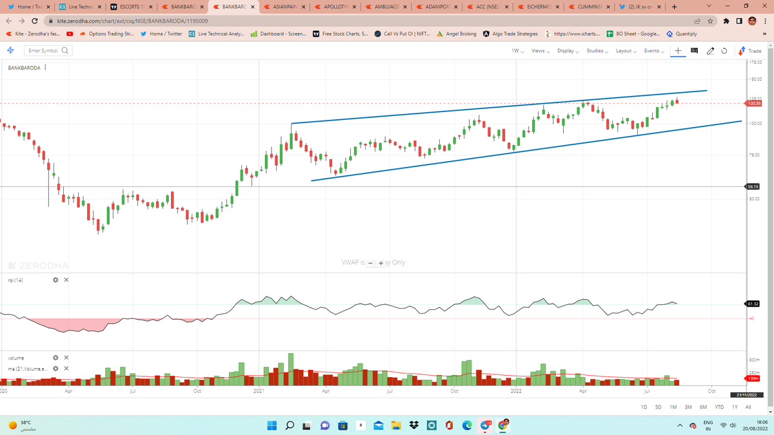This screenshot has width=774, height=435.
Task: Open Dropbox from the taskbar
Action: pos(414,425)
